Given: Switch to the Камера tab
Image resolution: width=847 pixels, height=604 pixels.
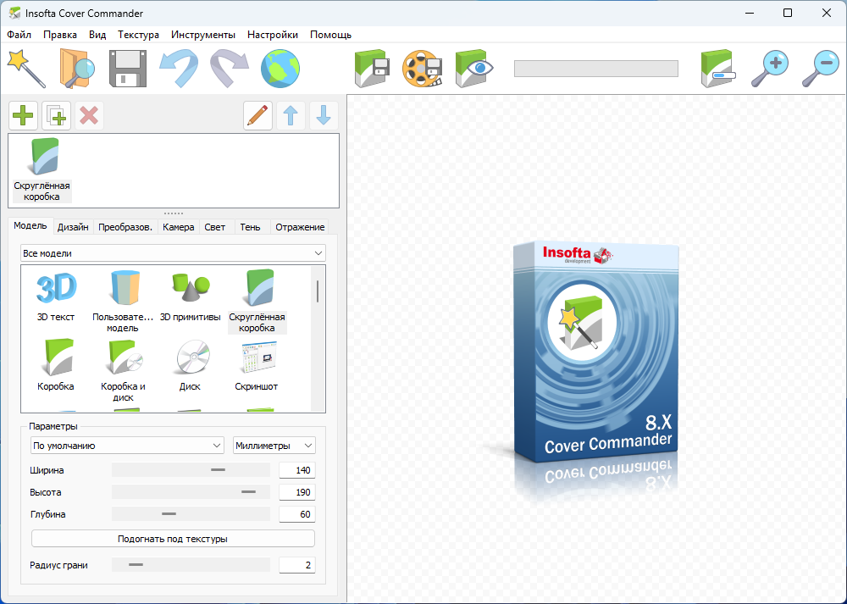Looking at the screenshot, I should point(178,227).
